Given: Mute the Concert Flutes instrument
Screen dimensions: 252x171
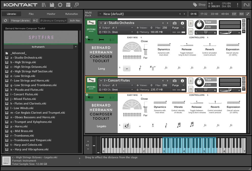Looking at the screenshot, I should tap(191, 89).
